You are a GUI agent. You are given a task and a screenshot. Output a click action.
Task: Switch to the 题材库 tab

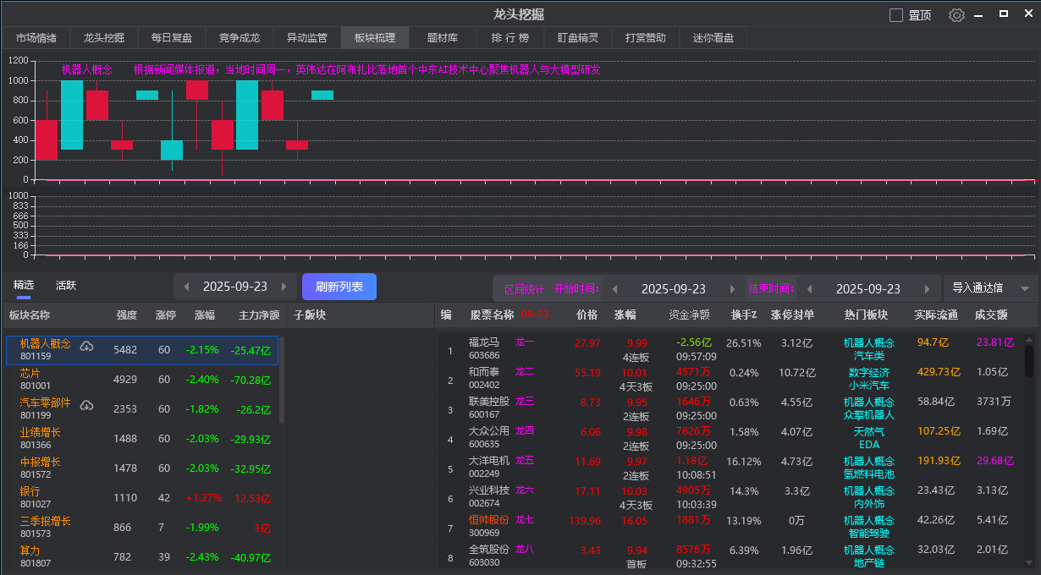442,38
